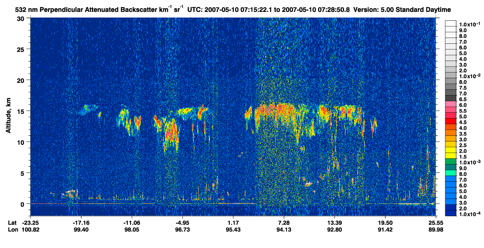484x248 pixels.
Task: Click the latitude value '1.17'
Action: pyautogui.click(x=233, y=223)
